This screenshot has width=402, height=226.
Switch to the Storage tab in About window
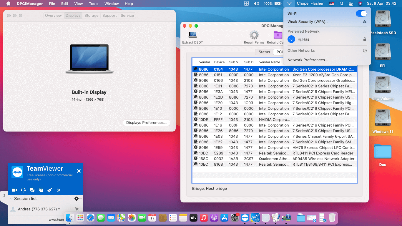[x=91, y=15]
